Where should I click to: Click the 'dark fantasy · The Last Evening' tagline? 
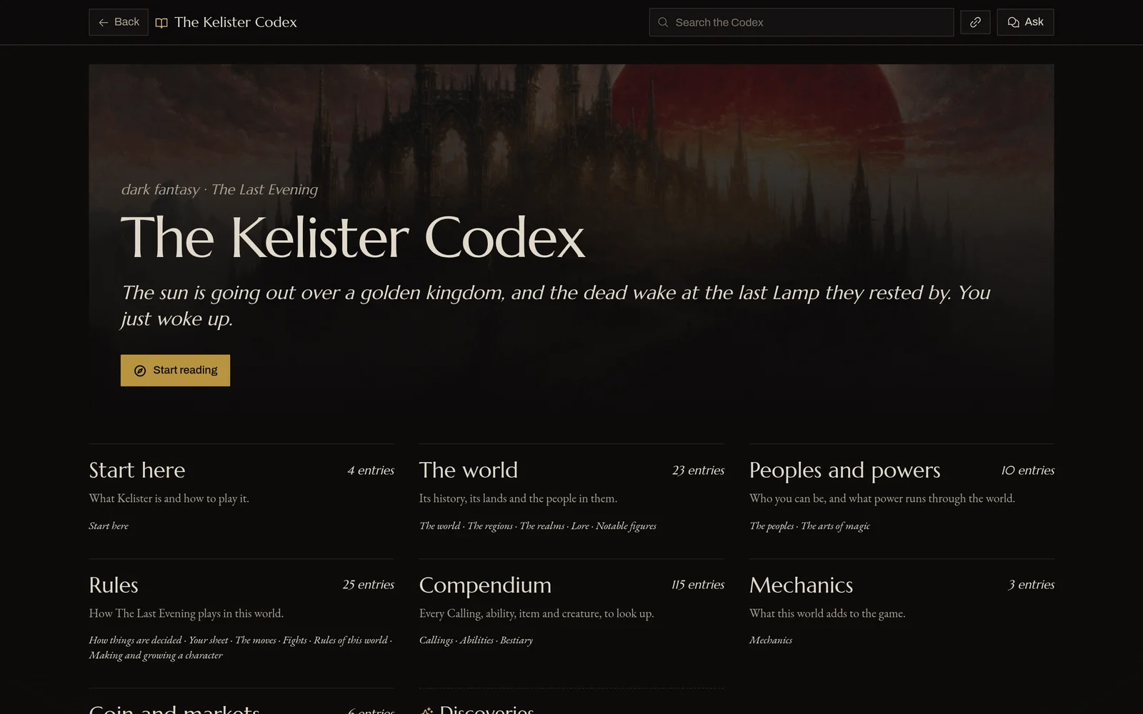[219, 190]
